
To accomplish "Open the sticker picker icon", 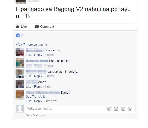I will [130, 109].
